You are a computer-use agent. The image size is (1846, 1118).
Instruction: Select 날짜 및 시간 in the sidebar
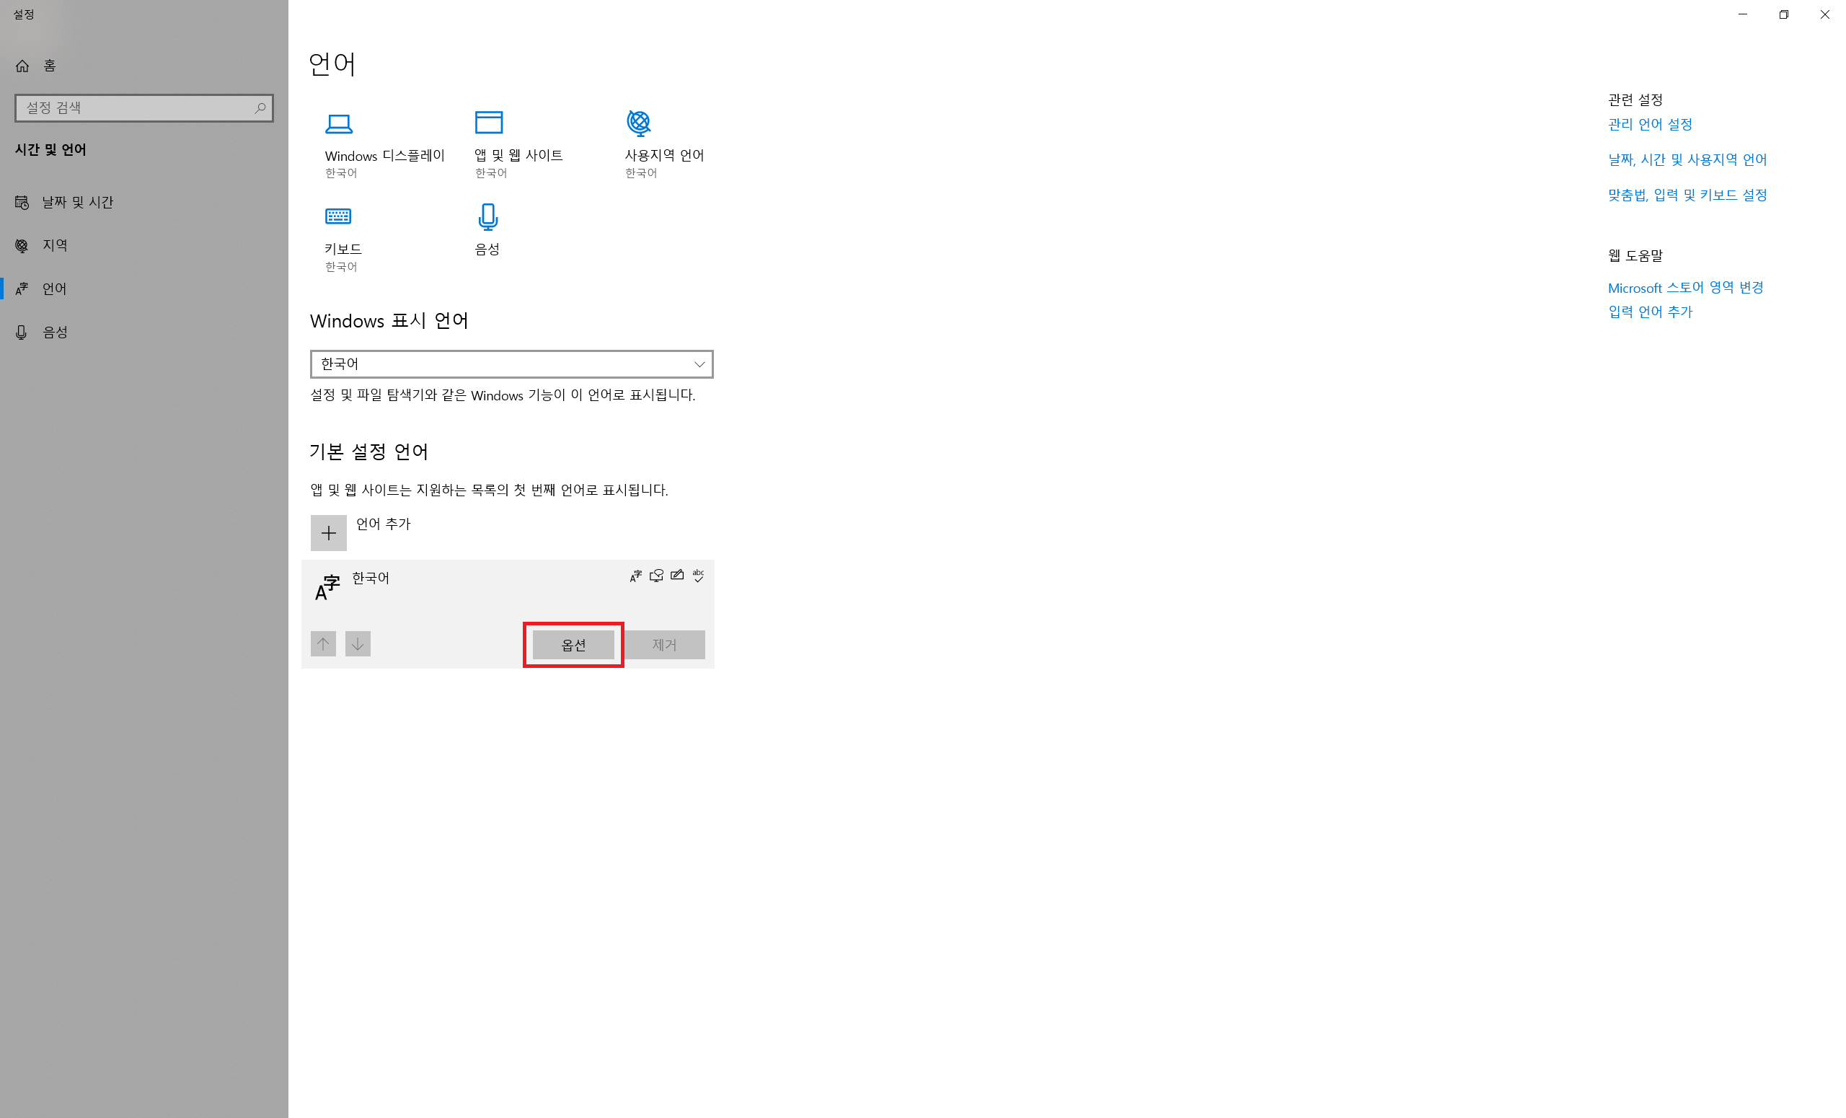[x=77, y=202]
